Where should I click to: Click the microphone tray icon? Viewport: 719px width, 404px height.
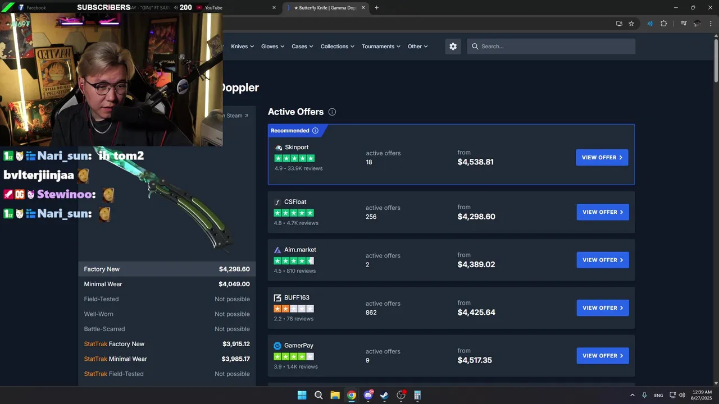pyautogui.click(x=644, y=395)
